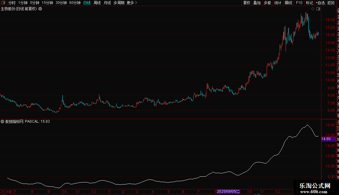Open the 生物股份 chart settings dropdown
Viewport: 339px width, 195px height.
pos(40,9)
